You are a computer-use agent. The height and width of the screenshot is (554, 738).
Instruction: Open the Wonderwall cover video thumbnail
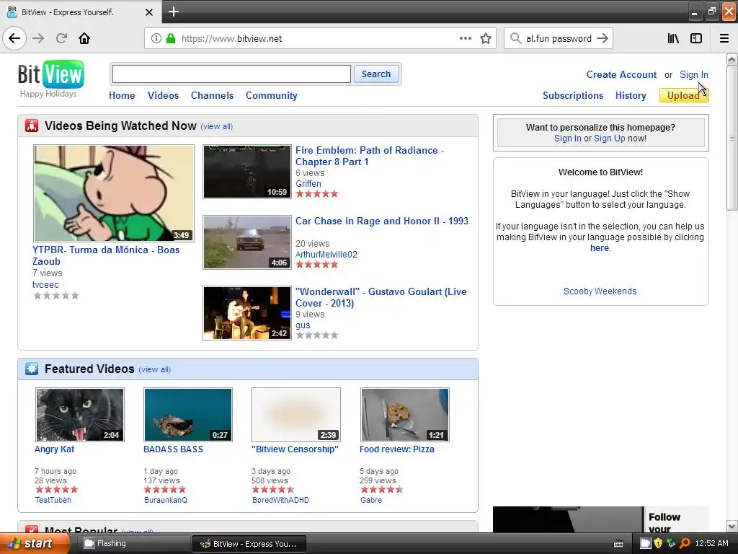[x=247, y=313]
